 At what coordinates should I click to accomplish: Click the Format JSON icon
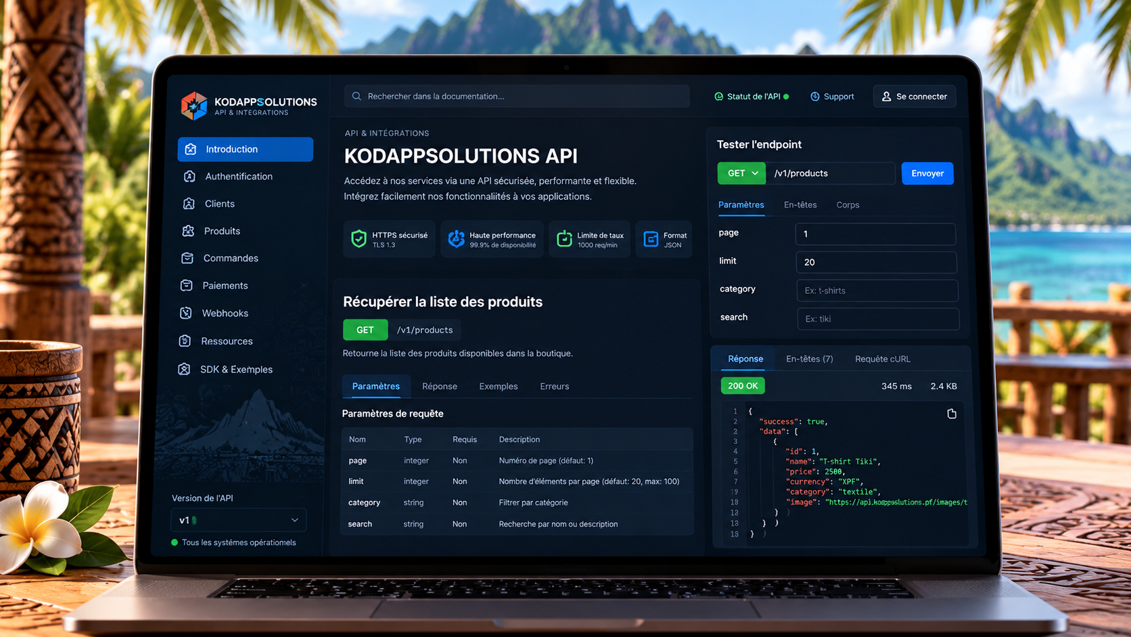[651, 239]
